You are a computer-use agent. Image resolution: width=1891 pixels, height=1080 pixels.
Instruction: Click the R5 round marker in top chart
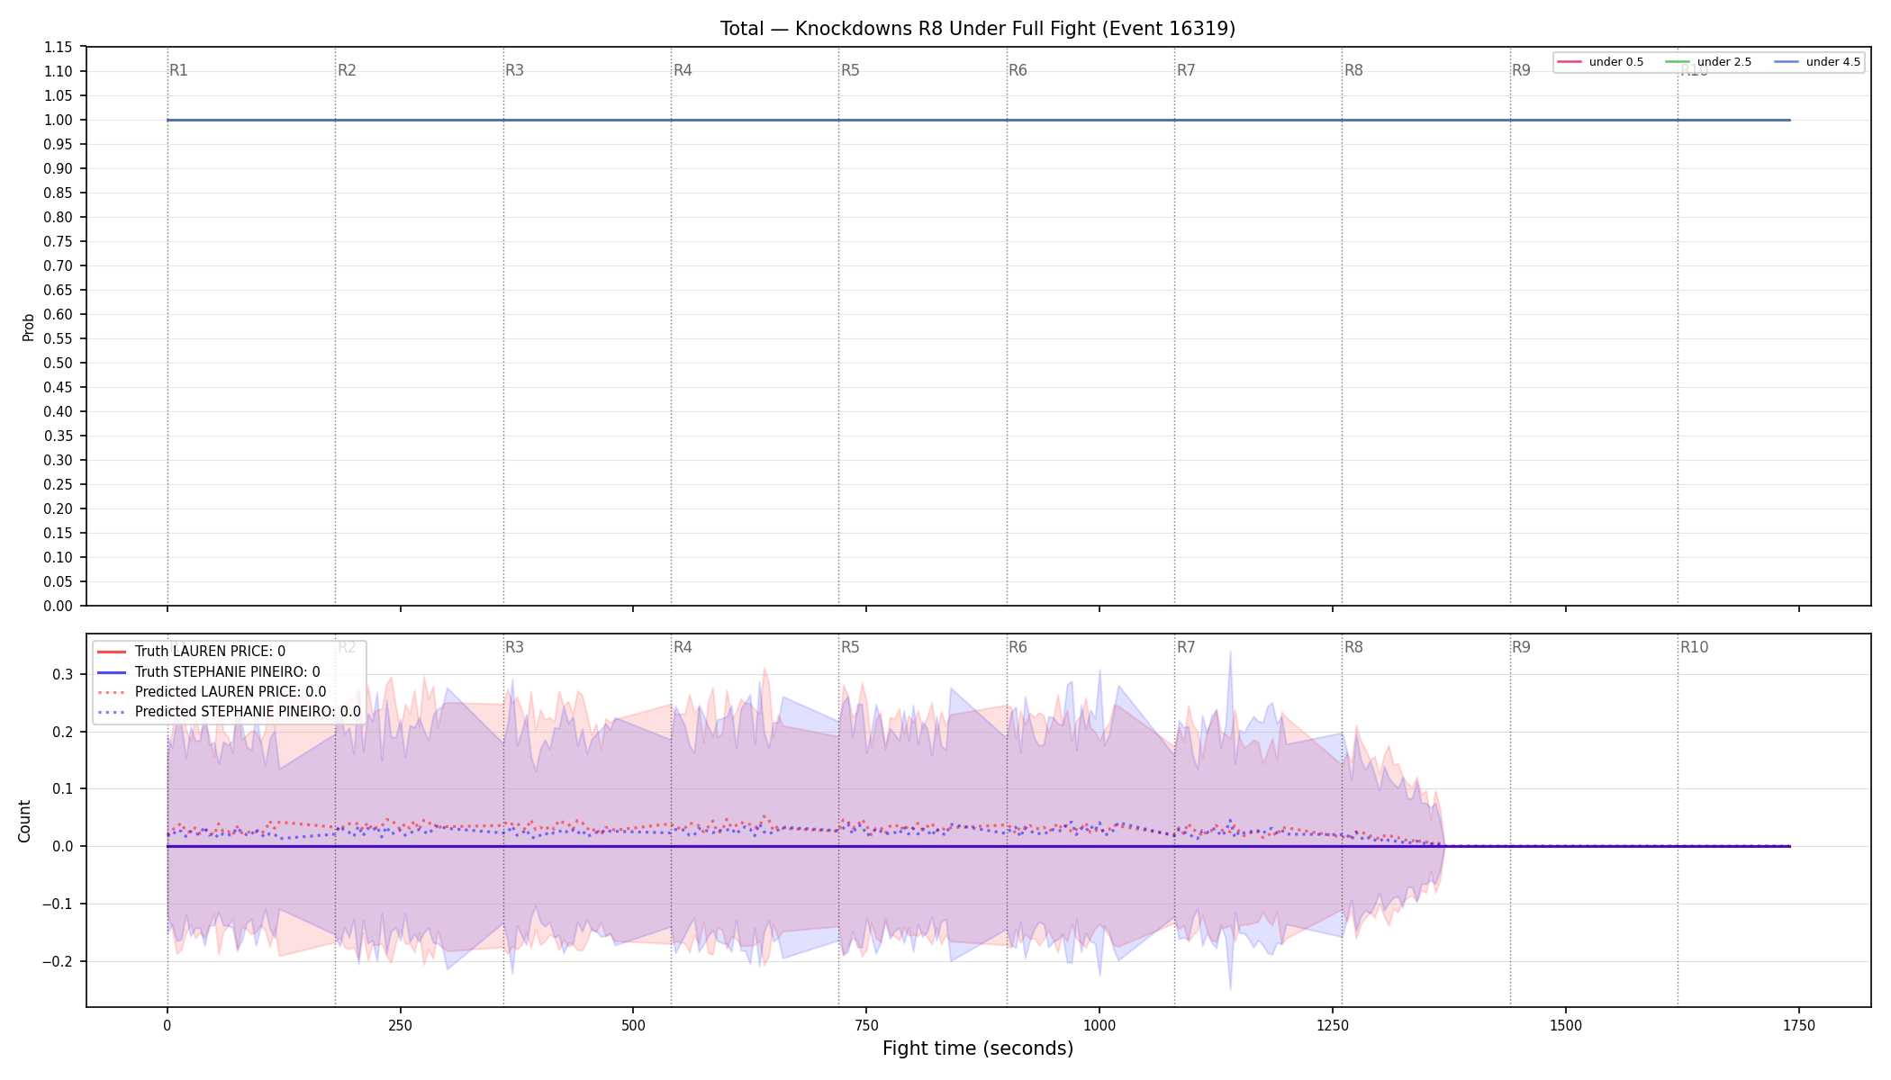850,70
